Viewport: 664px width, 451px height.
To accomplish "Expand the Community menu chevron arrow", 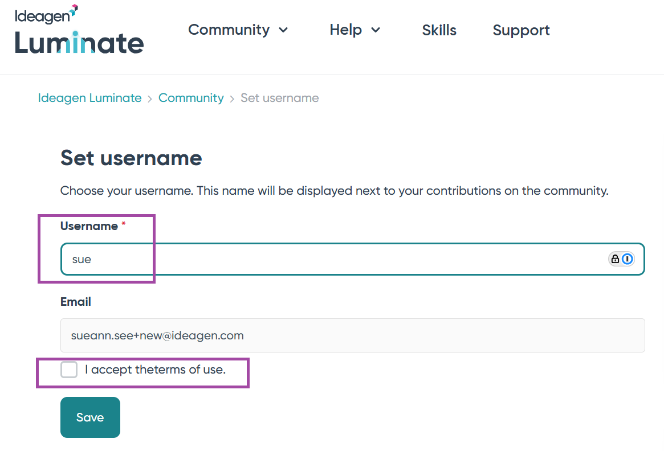I will click(283, 30).
